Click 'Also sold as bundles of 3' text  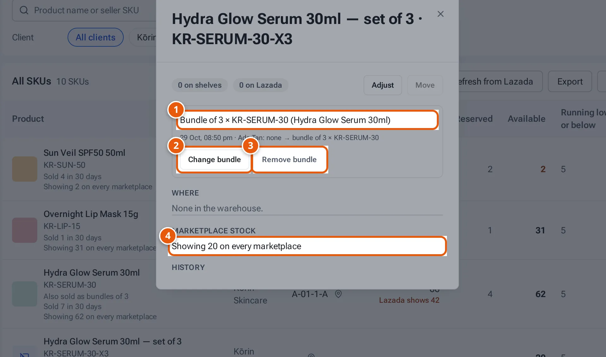[x=86, y=296]
